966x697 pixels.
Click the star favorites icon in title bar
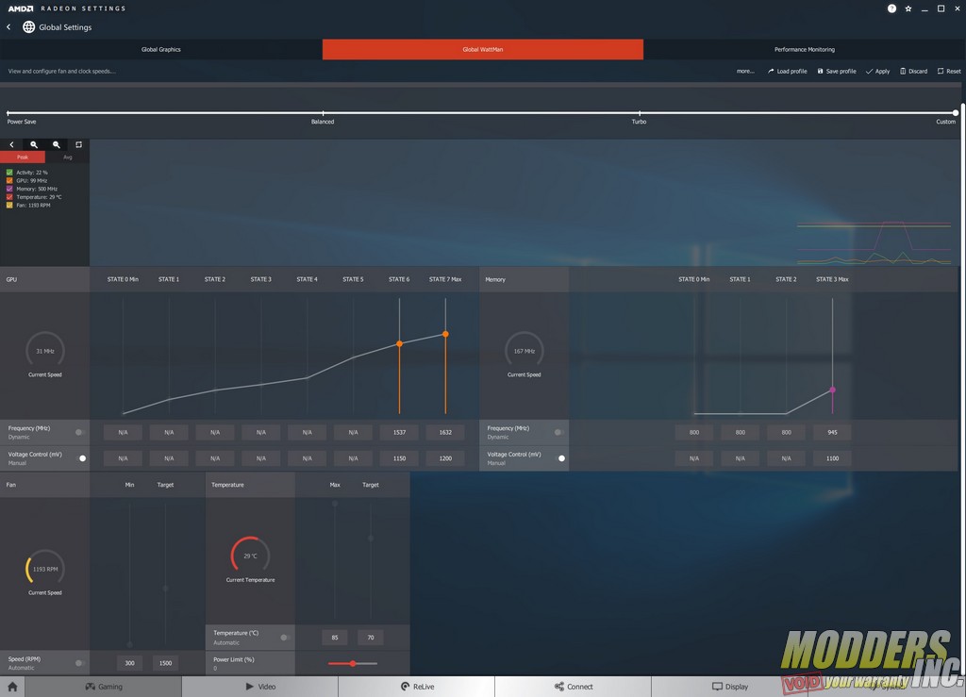coord(908,8)
